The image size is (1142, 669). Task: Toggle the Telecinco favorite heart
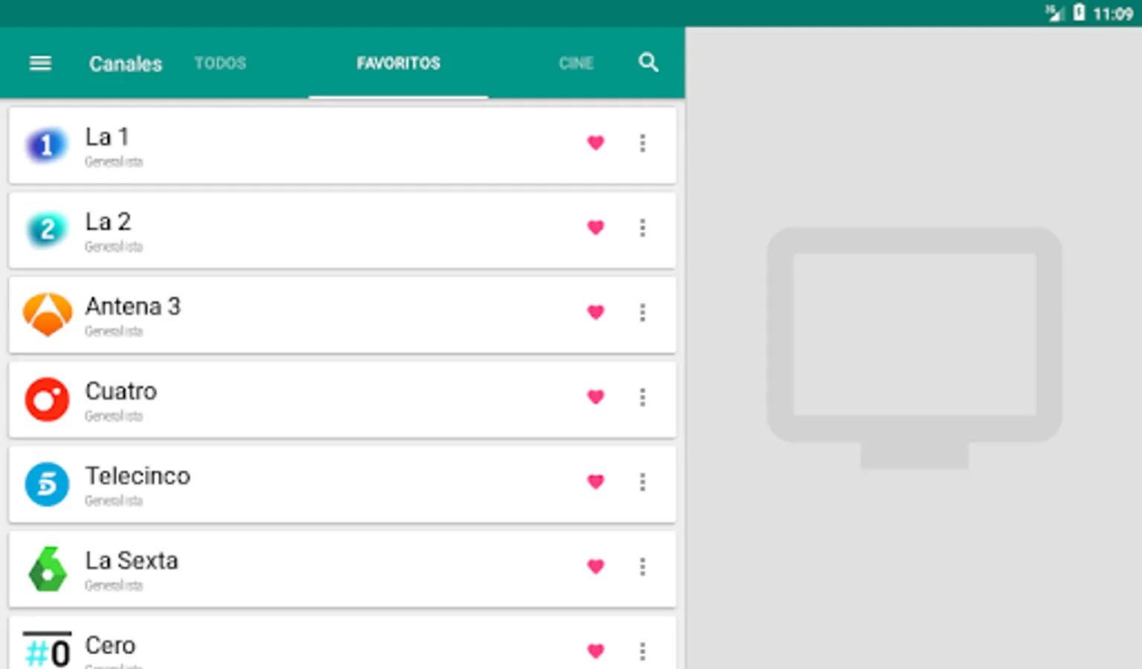[596, 482]
